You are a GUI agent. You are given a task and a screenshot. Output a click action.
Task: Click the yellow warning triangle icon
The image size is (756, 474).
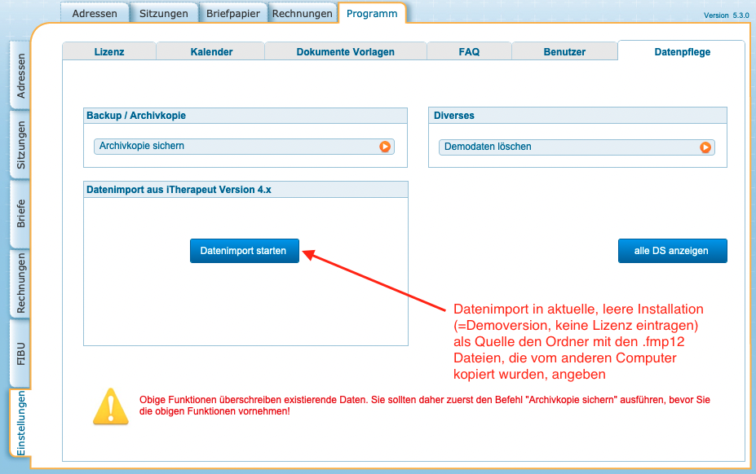coord(111,407)
